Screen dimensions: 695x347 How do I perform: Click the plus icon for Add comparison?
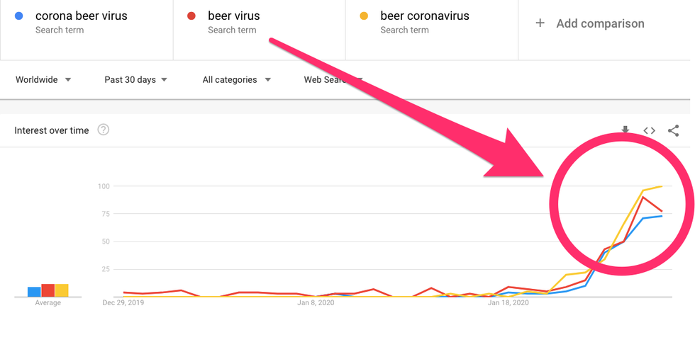point(540,23)
